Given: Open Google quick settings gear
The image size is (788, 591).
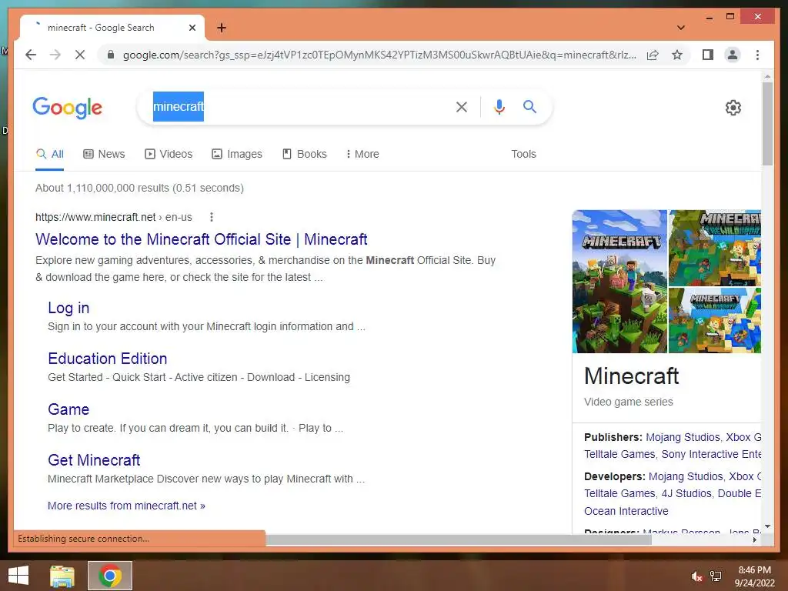Looking at the screenshot, I should (x=733, y=108).
